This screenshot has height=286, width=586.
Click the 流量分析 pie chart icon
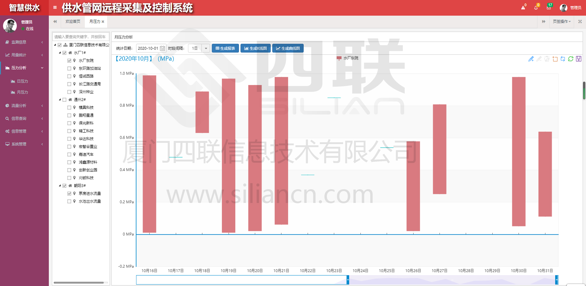pyautogui.click(x=7, y=106)
